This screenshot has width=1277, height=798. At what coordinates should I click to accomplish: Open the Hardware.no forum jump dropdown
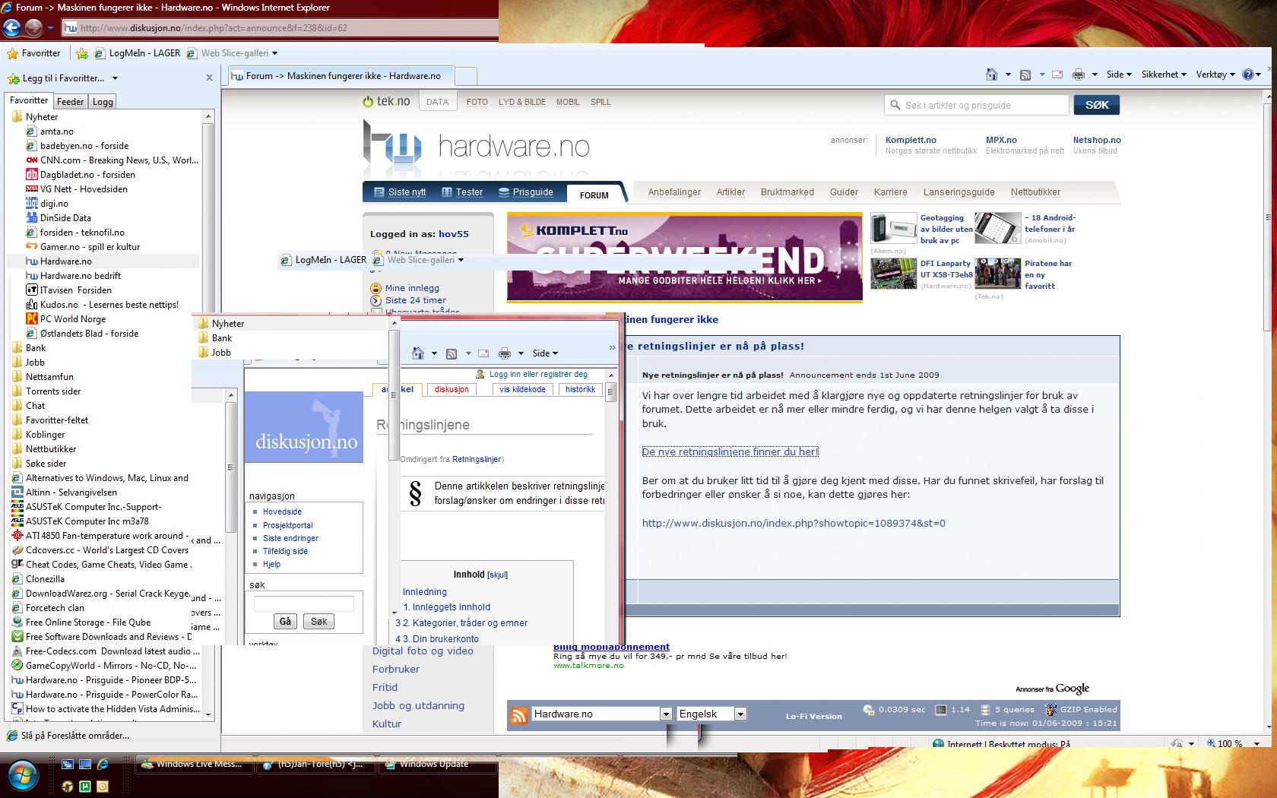pos(666,714)
